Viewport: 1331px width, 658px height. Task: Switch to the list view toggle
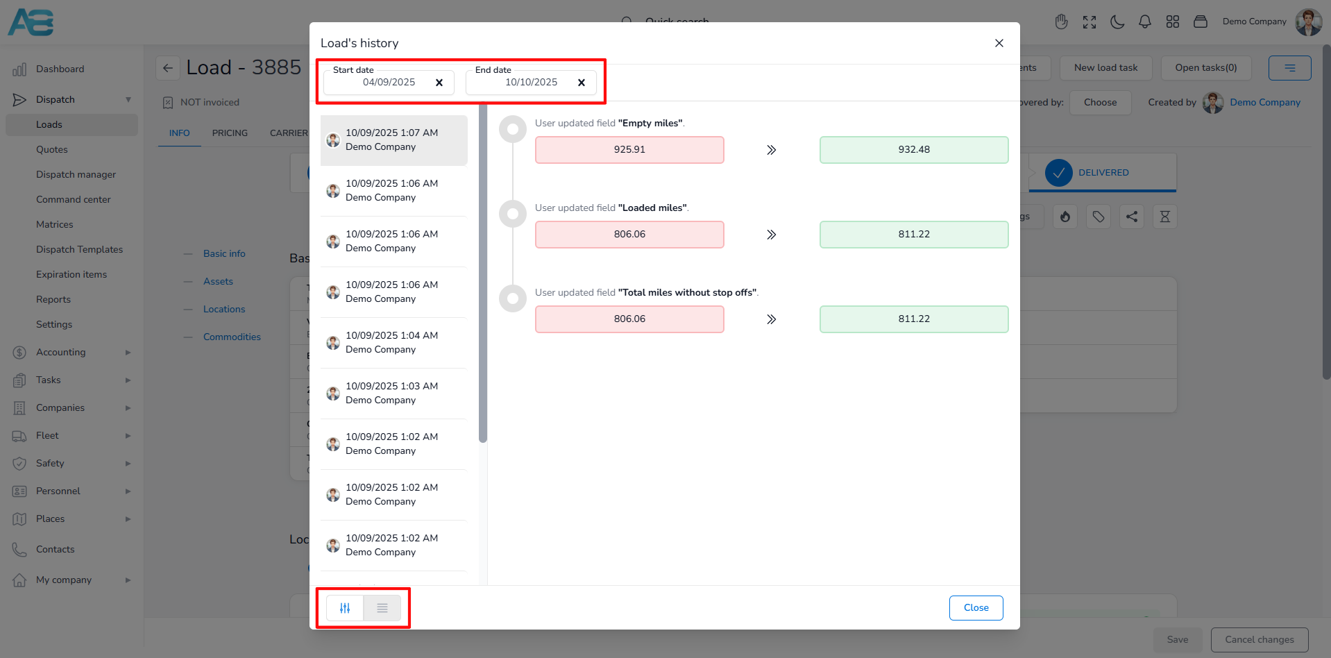[382, 608]
